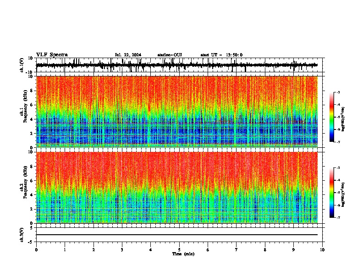
Task: Click the '-3' label on ch.2 color scale
Action: click(338, 168)
